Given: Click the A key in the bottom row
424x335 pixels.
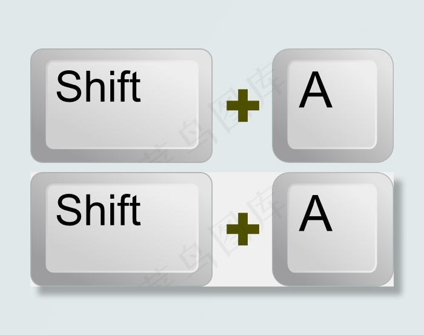Looking at the screenshot, I should click(333, 229).
